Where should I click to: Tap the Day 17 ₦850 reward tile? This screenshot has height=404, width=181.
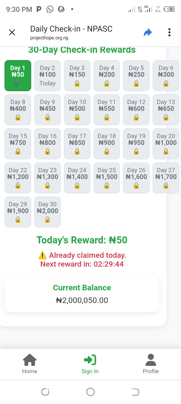77,144
